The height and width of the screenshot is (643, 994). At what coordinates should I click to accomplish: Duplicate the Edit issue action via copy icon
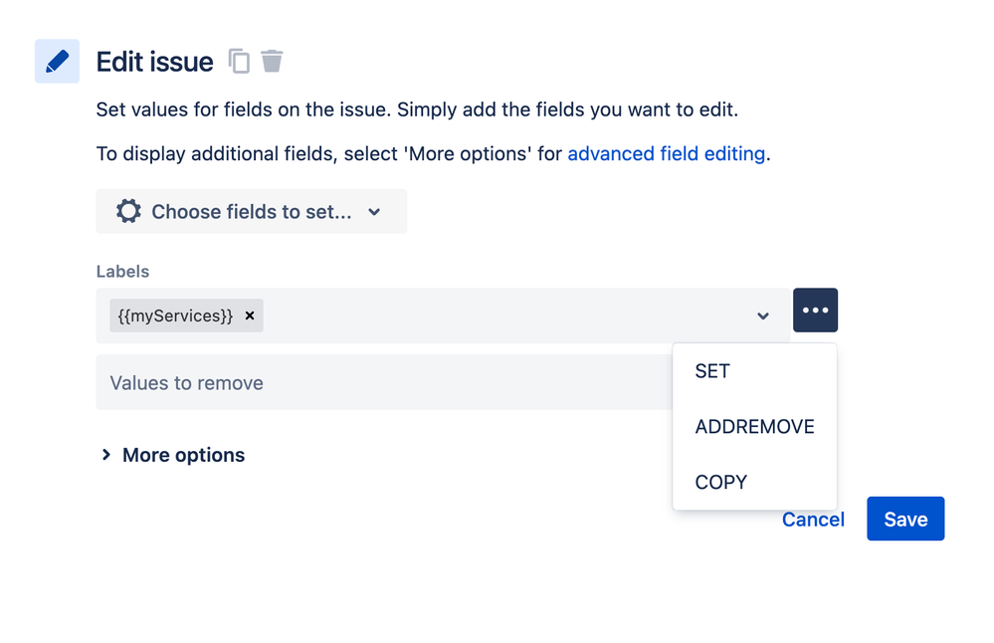239,62
